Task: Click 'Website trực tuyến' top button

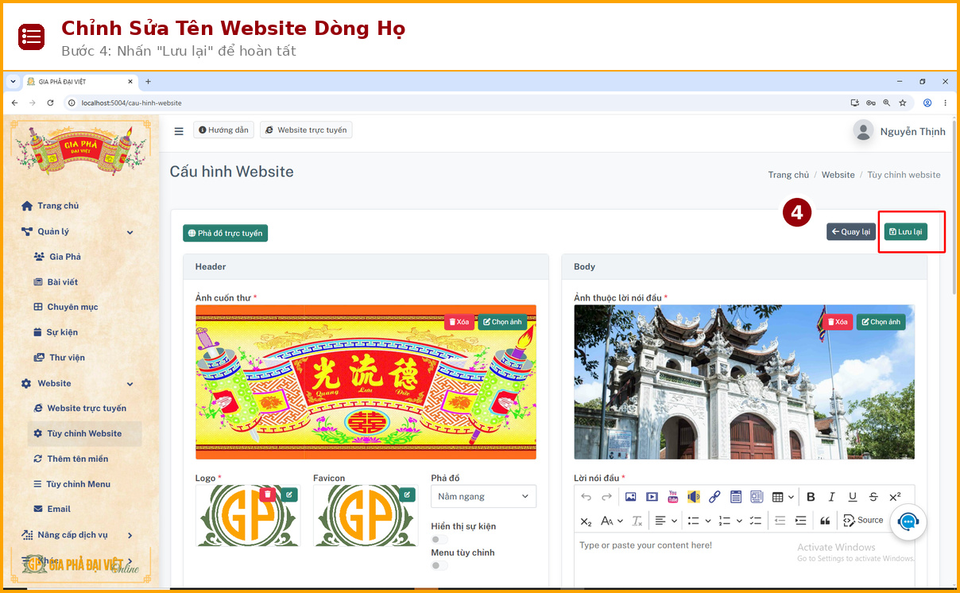Action: point(306,130)
